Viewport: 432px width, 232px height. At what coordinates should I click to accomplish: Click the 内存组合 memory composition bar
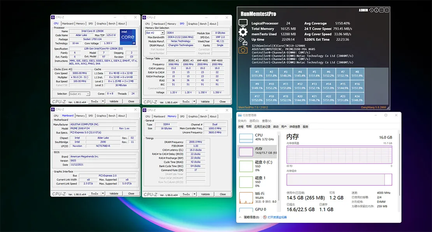pos(339,180)
